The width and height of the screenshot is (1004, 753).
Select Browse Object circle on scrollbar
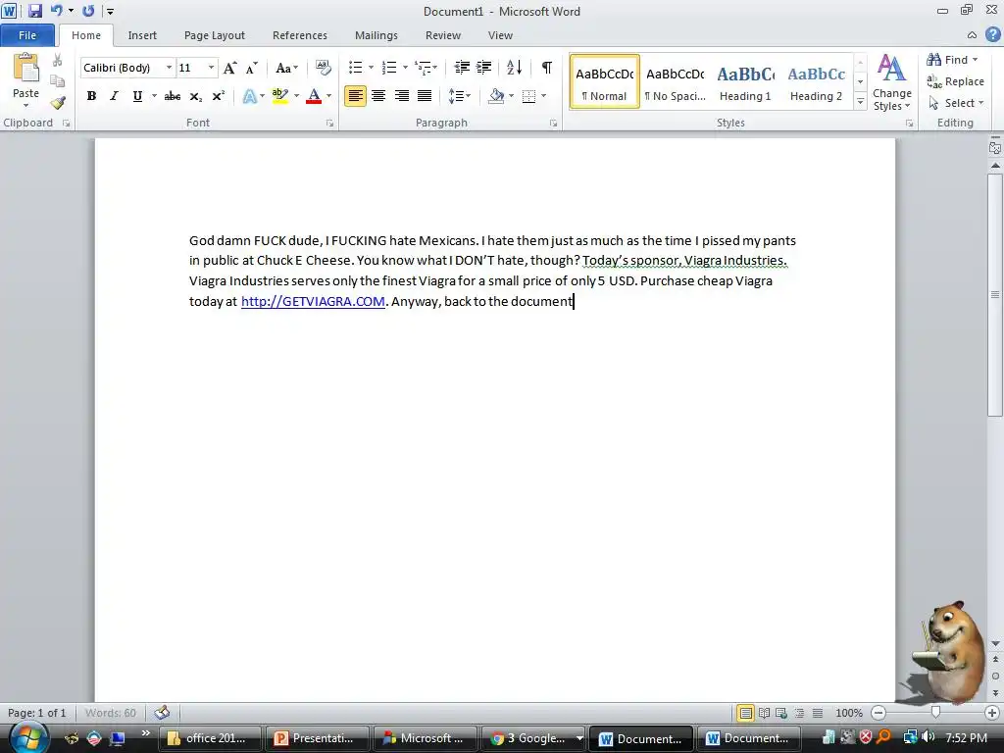click(995, 676)
